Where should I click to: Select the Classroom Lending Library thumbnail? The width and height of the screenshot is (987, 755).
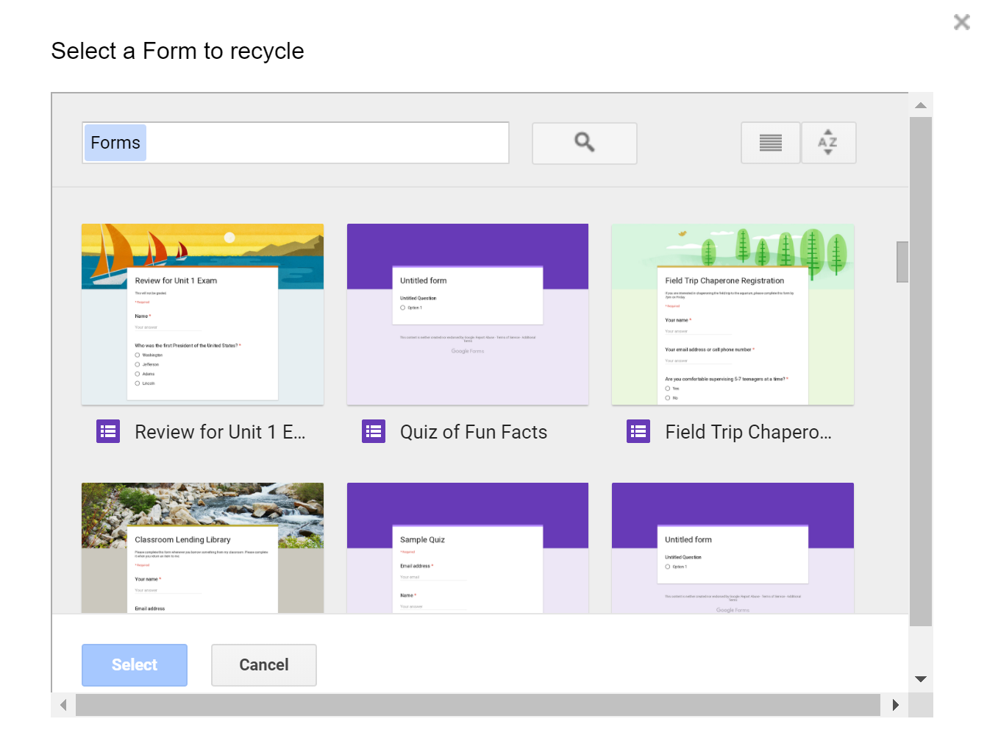[202, 547]
